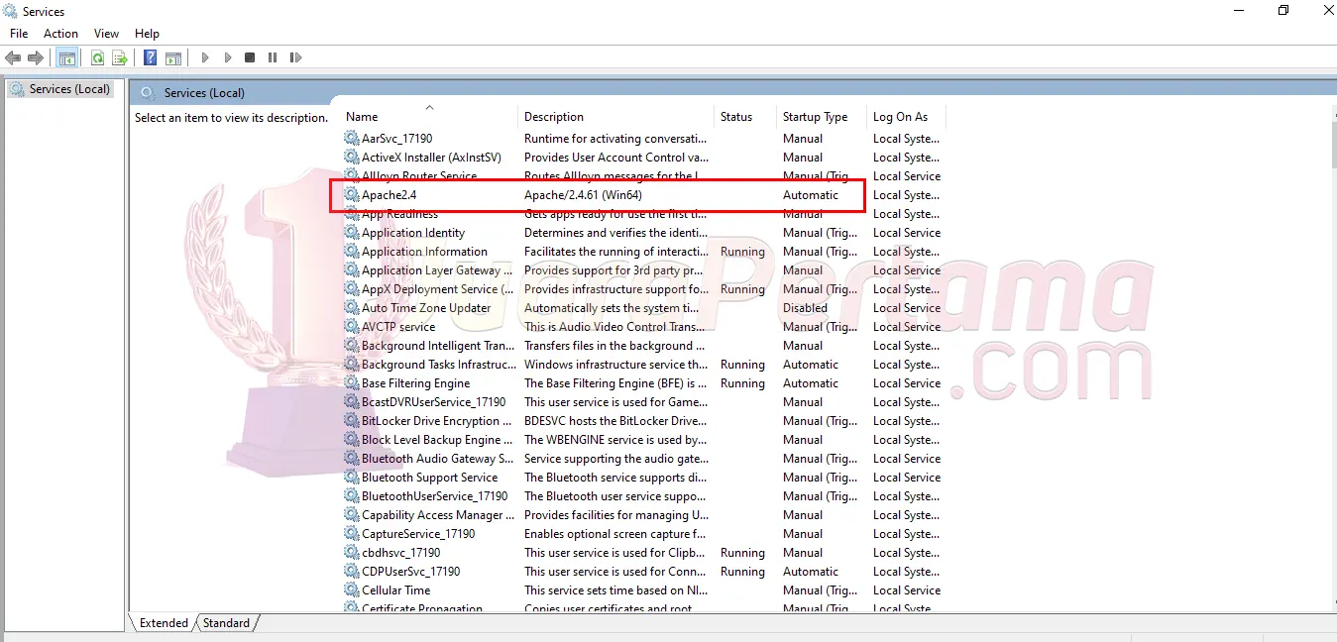Switch to the Extended tab
1337x642 pixels.
tap(164, 623)
